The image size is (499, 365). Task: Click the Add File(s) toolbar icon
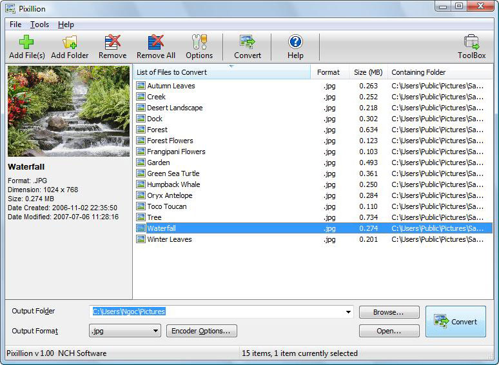(x=26, y=42)
